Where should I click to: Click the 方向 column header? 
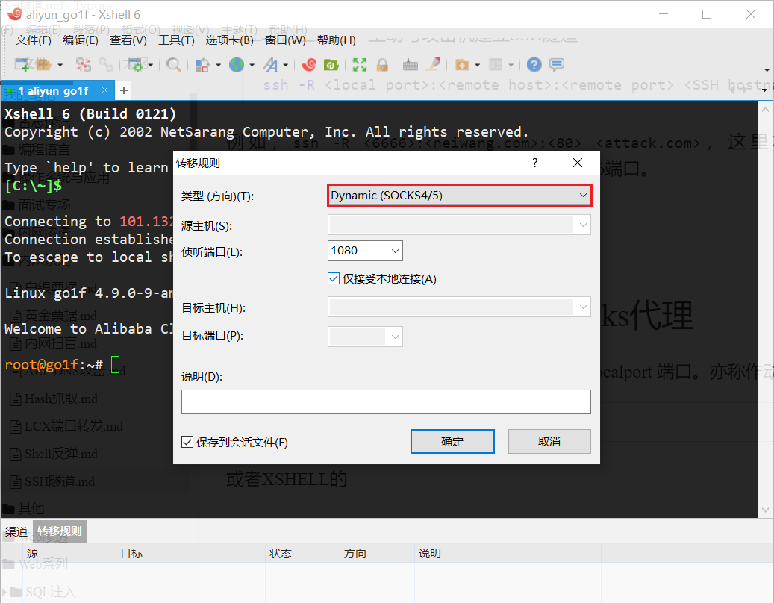(x=378, y=553)
